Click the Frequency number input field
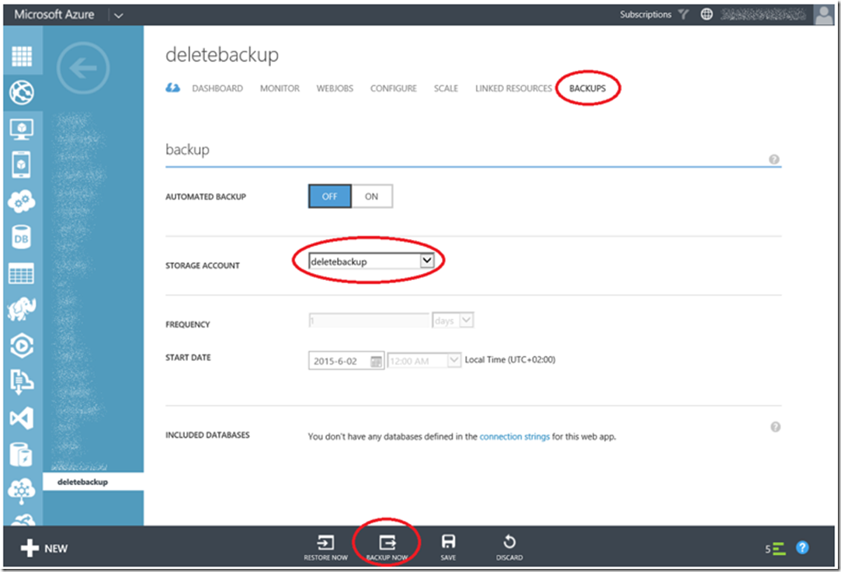This screenshot has width=841, height=572. (369, 321)
